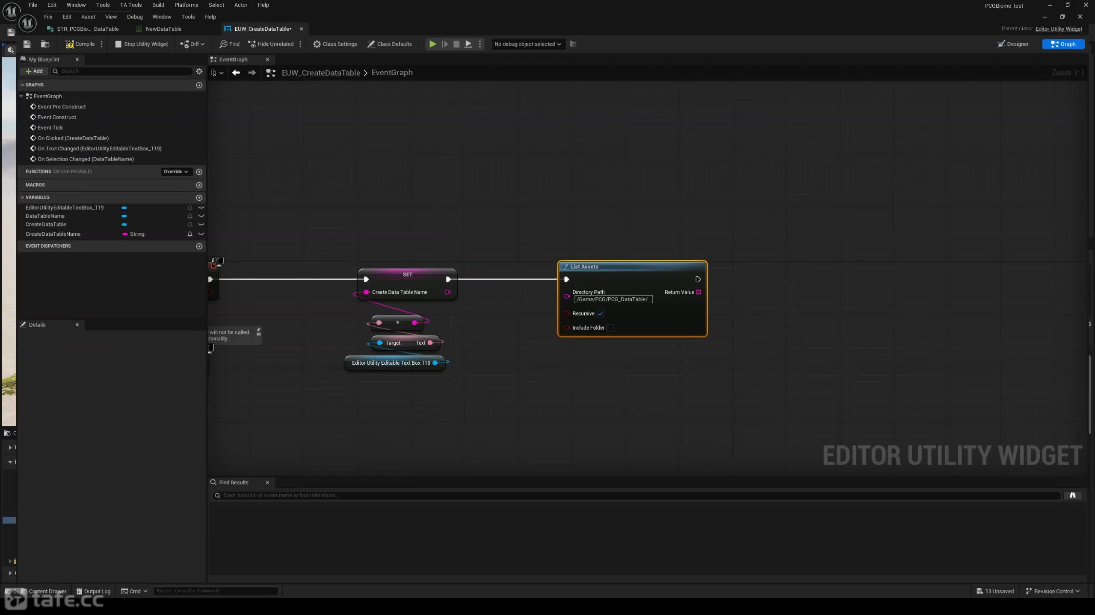The width and height of the screenshot is (1095, 615).
Task: Open Class Defaults
Action: tap(390, 44)
